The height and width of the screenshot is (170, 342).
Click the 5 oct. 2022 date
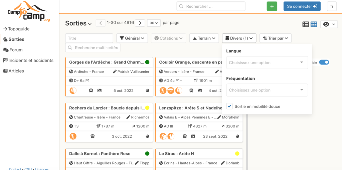[124, 90]
